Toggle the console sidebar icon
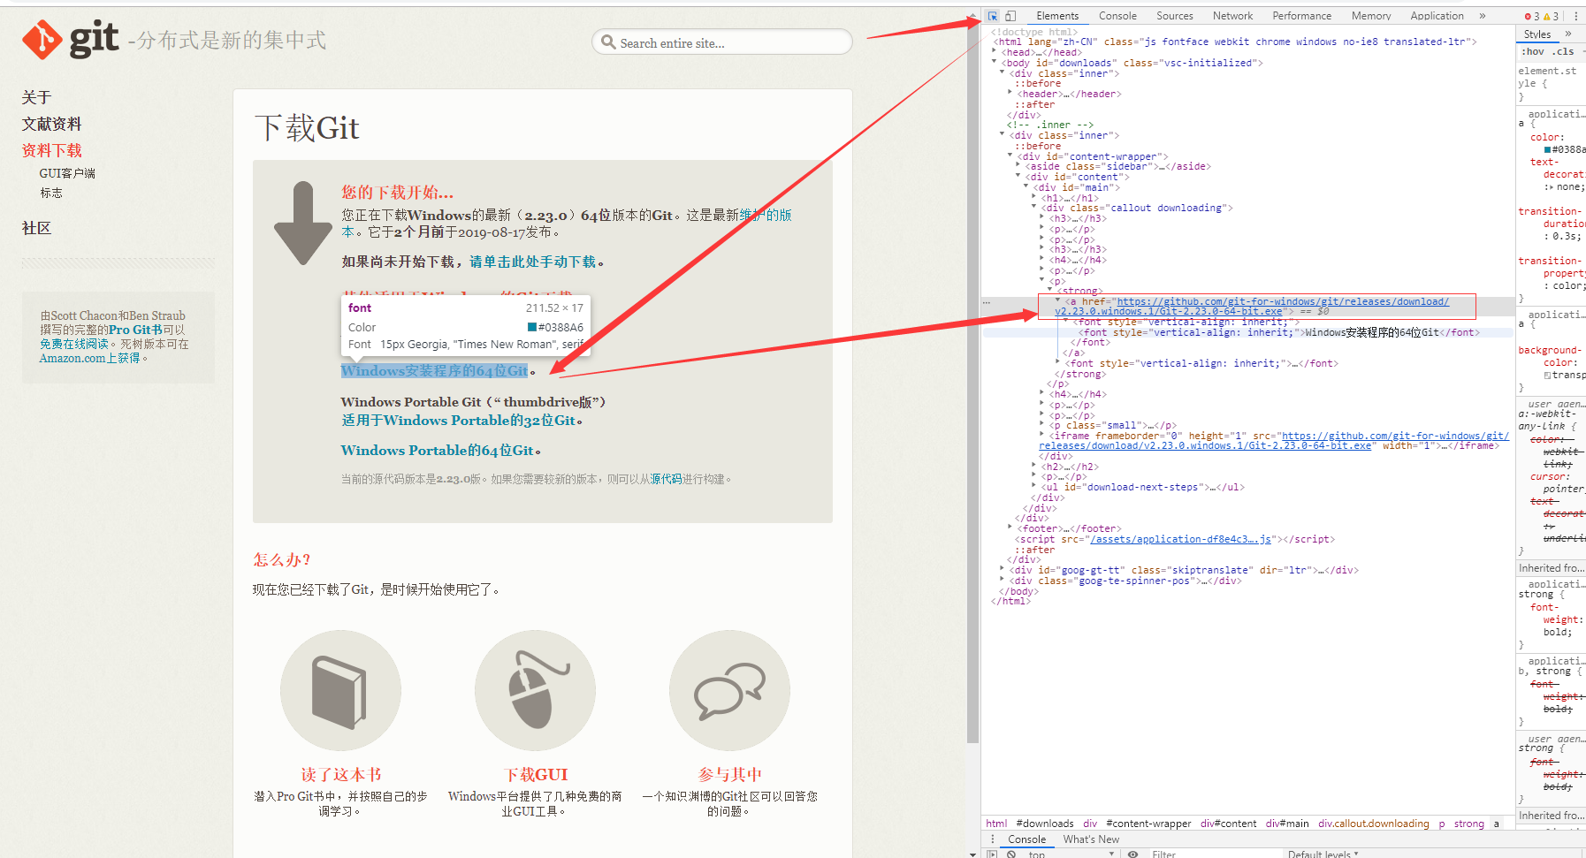This screenshot has height=858, width=1586. pos(992,854)
